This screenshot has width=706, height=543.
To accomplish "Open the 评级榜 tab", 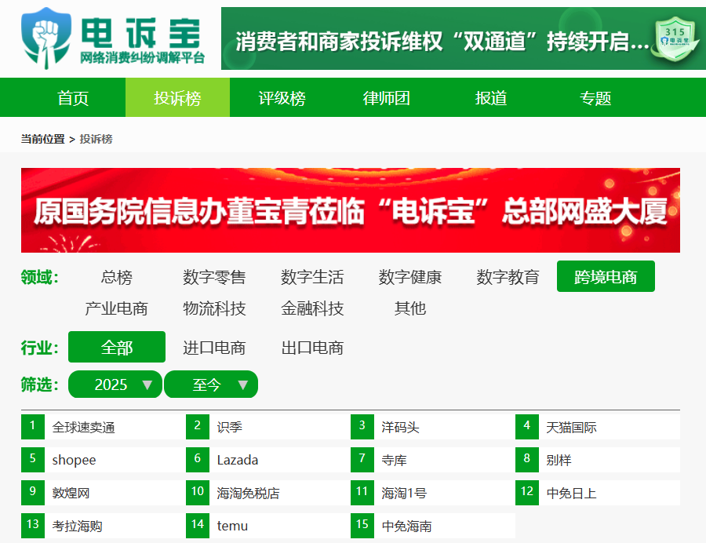I will (282, 98).
